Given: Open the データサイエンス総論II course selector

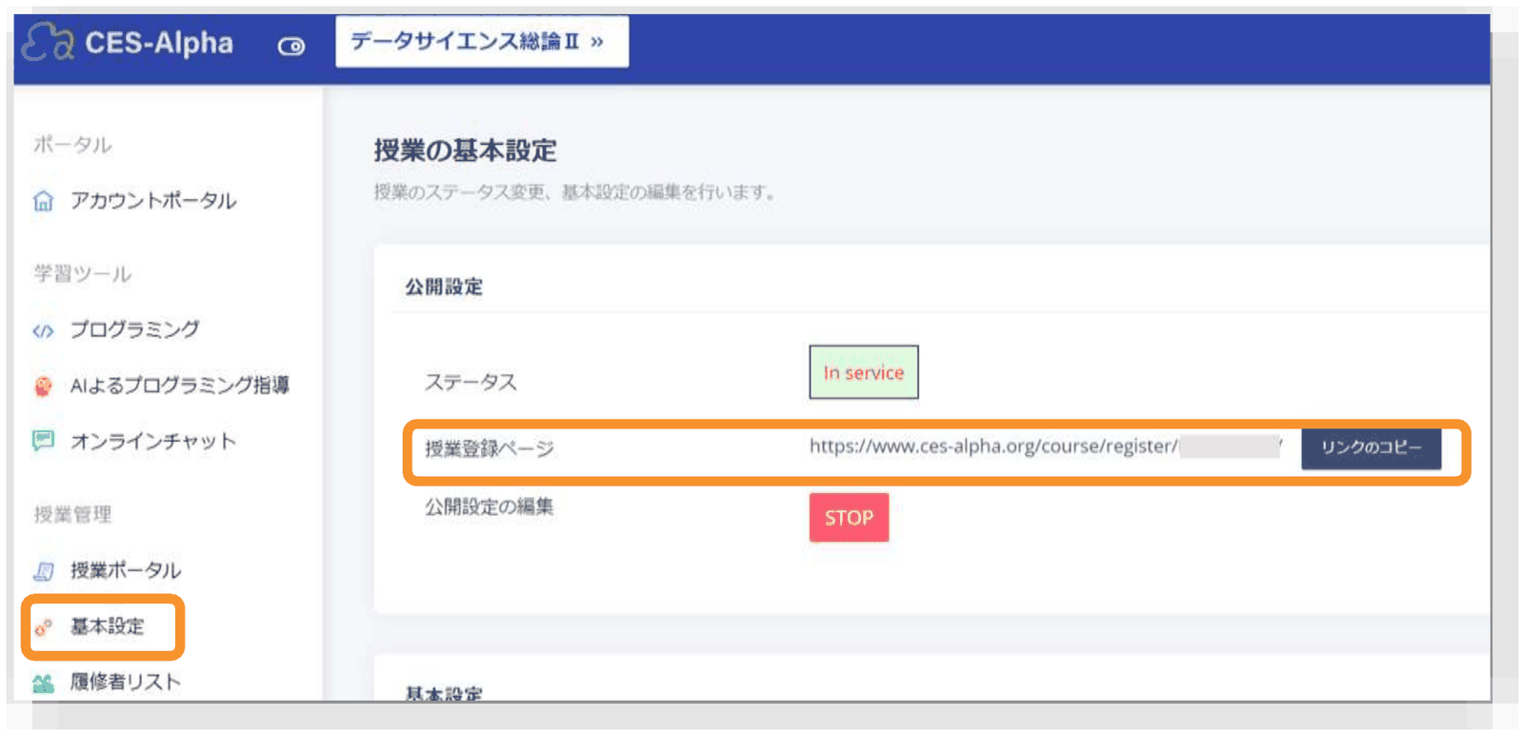Looking at the screenshot, I should (x=482, y=42).
